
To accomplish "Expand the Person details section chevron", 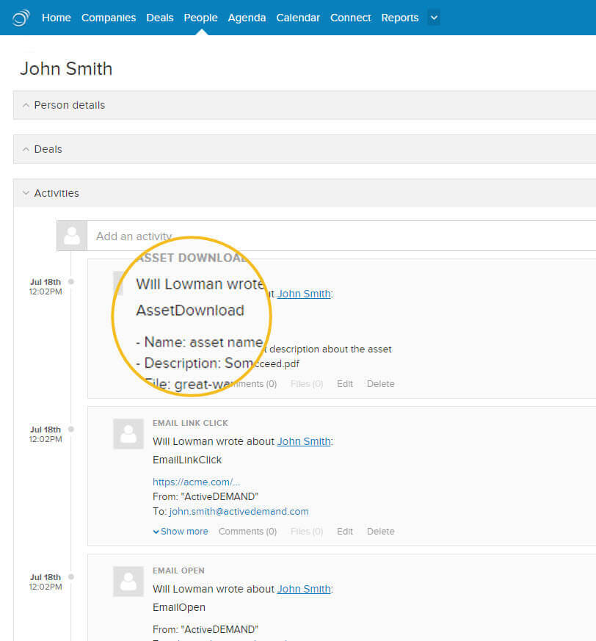I will 26,106.
